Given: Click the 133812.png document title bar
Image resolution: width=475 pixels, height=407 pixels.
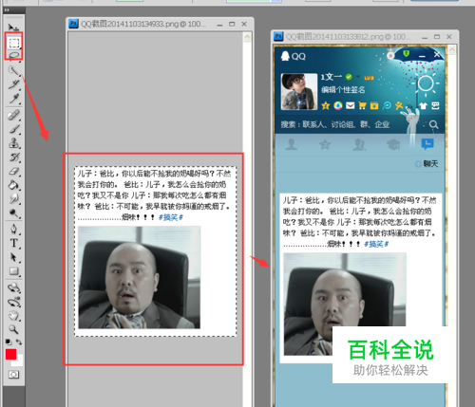Looking at the screenshot, I should click(x=365, y=37).
